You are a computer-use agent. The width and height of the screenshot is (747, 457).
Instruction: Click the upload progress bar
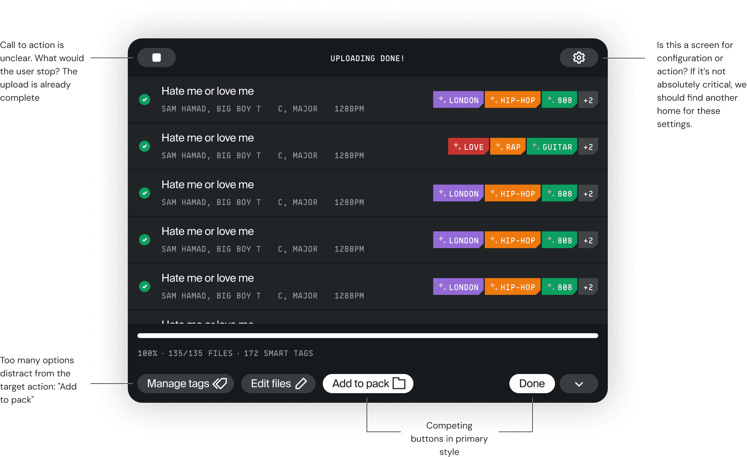tap(367, 336)
